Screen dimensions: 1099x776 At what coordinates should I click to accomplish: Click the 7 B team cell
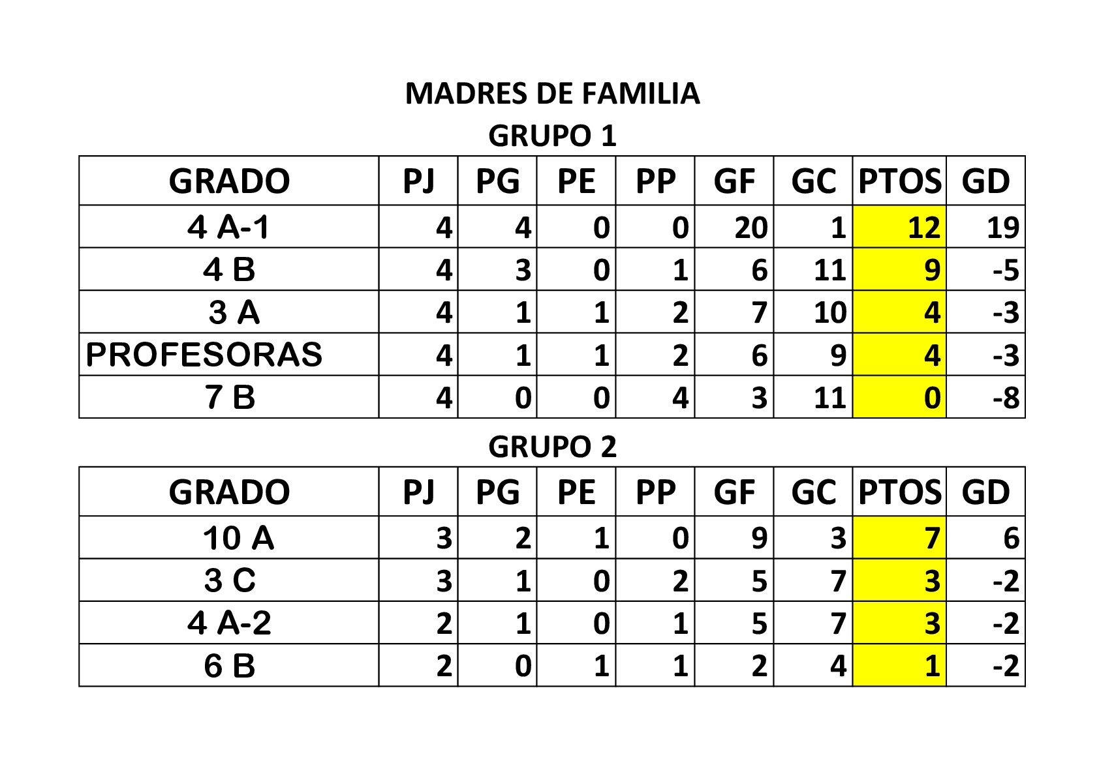pos(229,397)
